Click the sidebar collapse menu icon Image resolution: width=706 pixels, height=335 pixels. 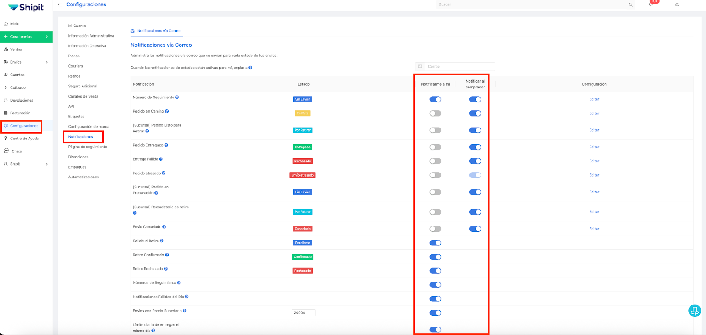pyautogui.click(x=60, y=4)
